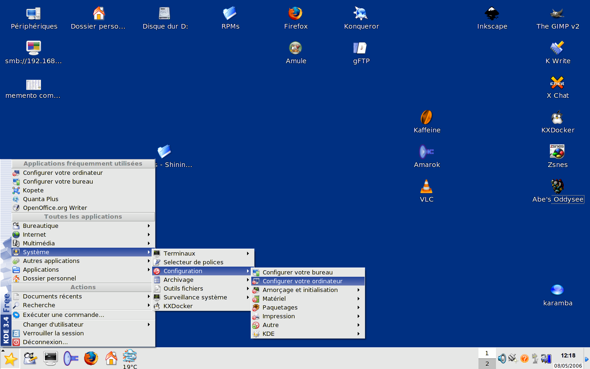Launch Quanta Plus from the menu
This screenshot has width=590, height=369.
tap(83, 199)
